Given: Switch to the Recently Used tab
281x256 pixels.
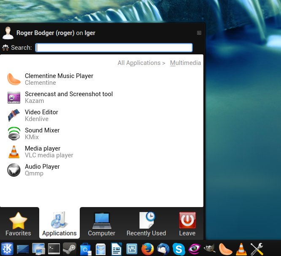Looking at the screenshot, I should (146, 224).
